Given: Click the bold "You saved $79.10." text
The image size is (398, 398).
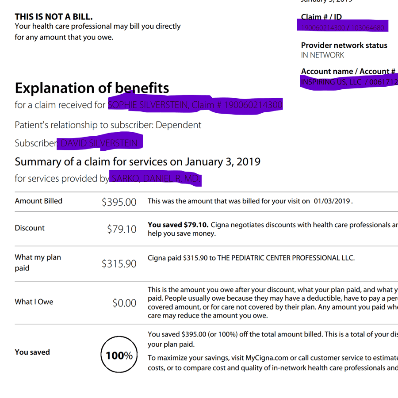Looking at the screenshot, I should [178, 225].
